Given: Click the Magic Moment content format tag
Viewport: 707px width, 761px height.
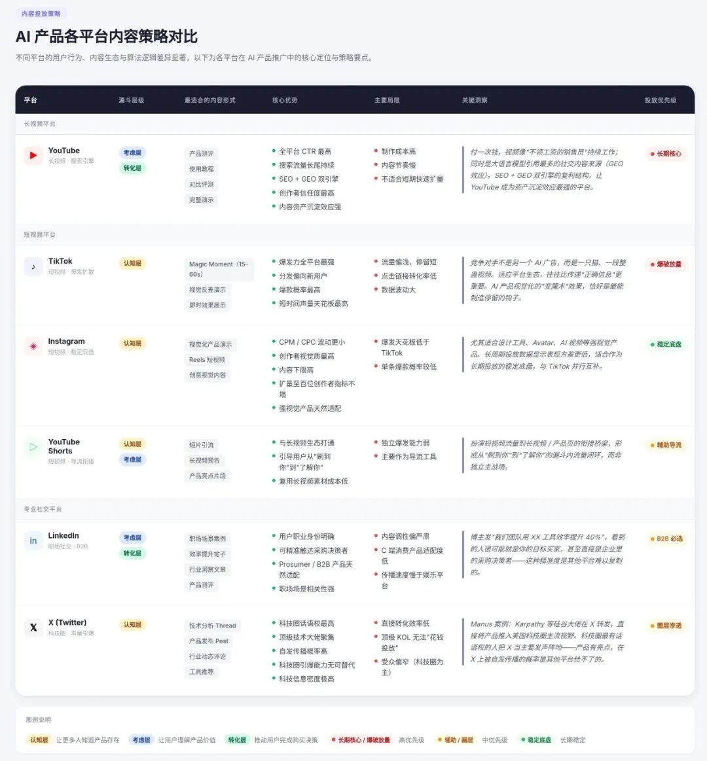Looking at the screenshot, I should (219, 269).
